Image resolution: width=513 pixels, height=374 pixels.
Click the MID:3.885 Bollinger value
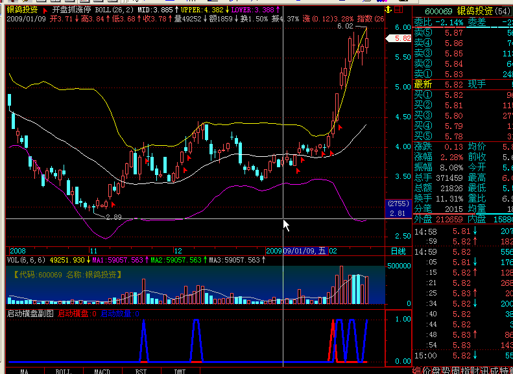point(155,10)
